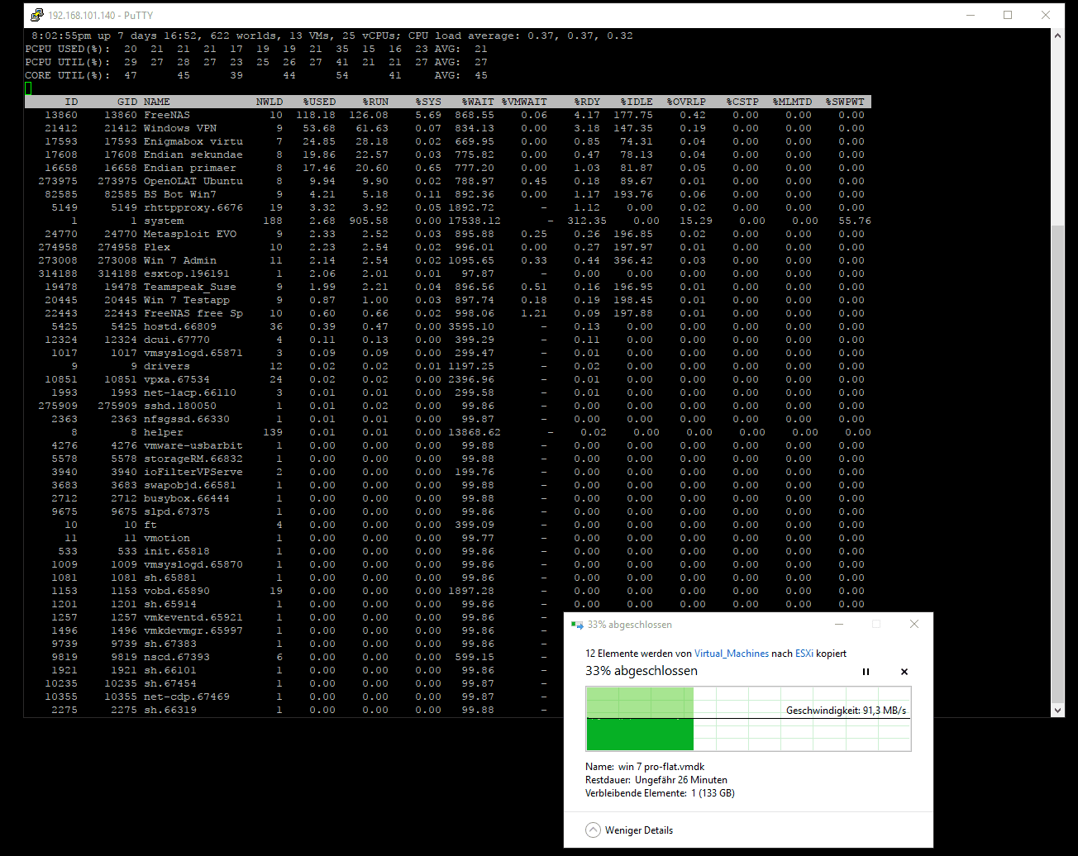
Task: Open the ESXi destination link
Action: coord(804,653)
